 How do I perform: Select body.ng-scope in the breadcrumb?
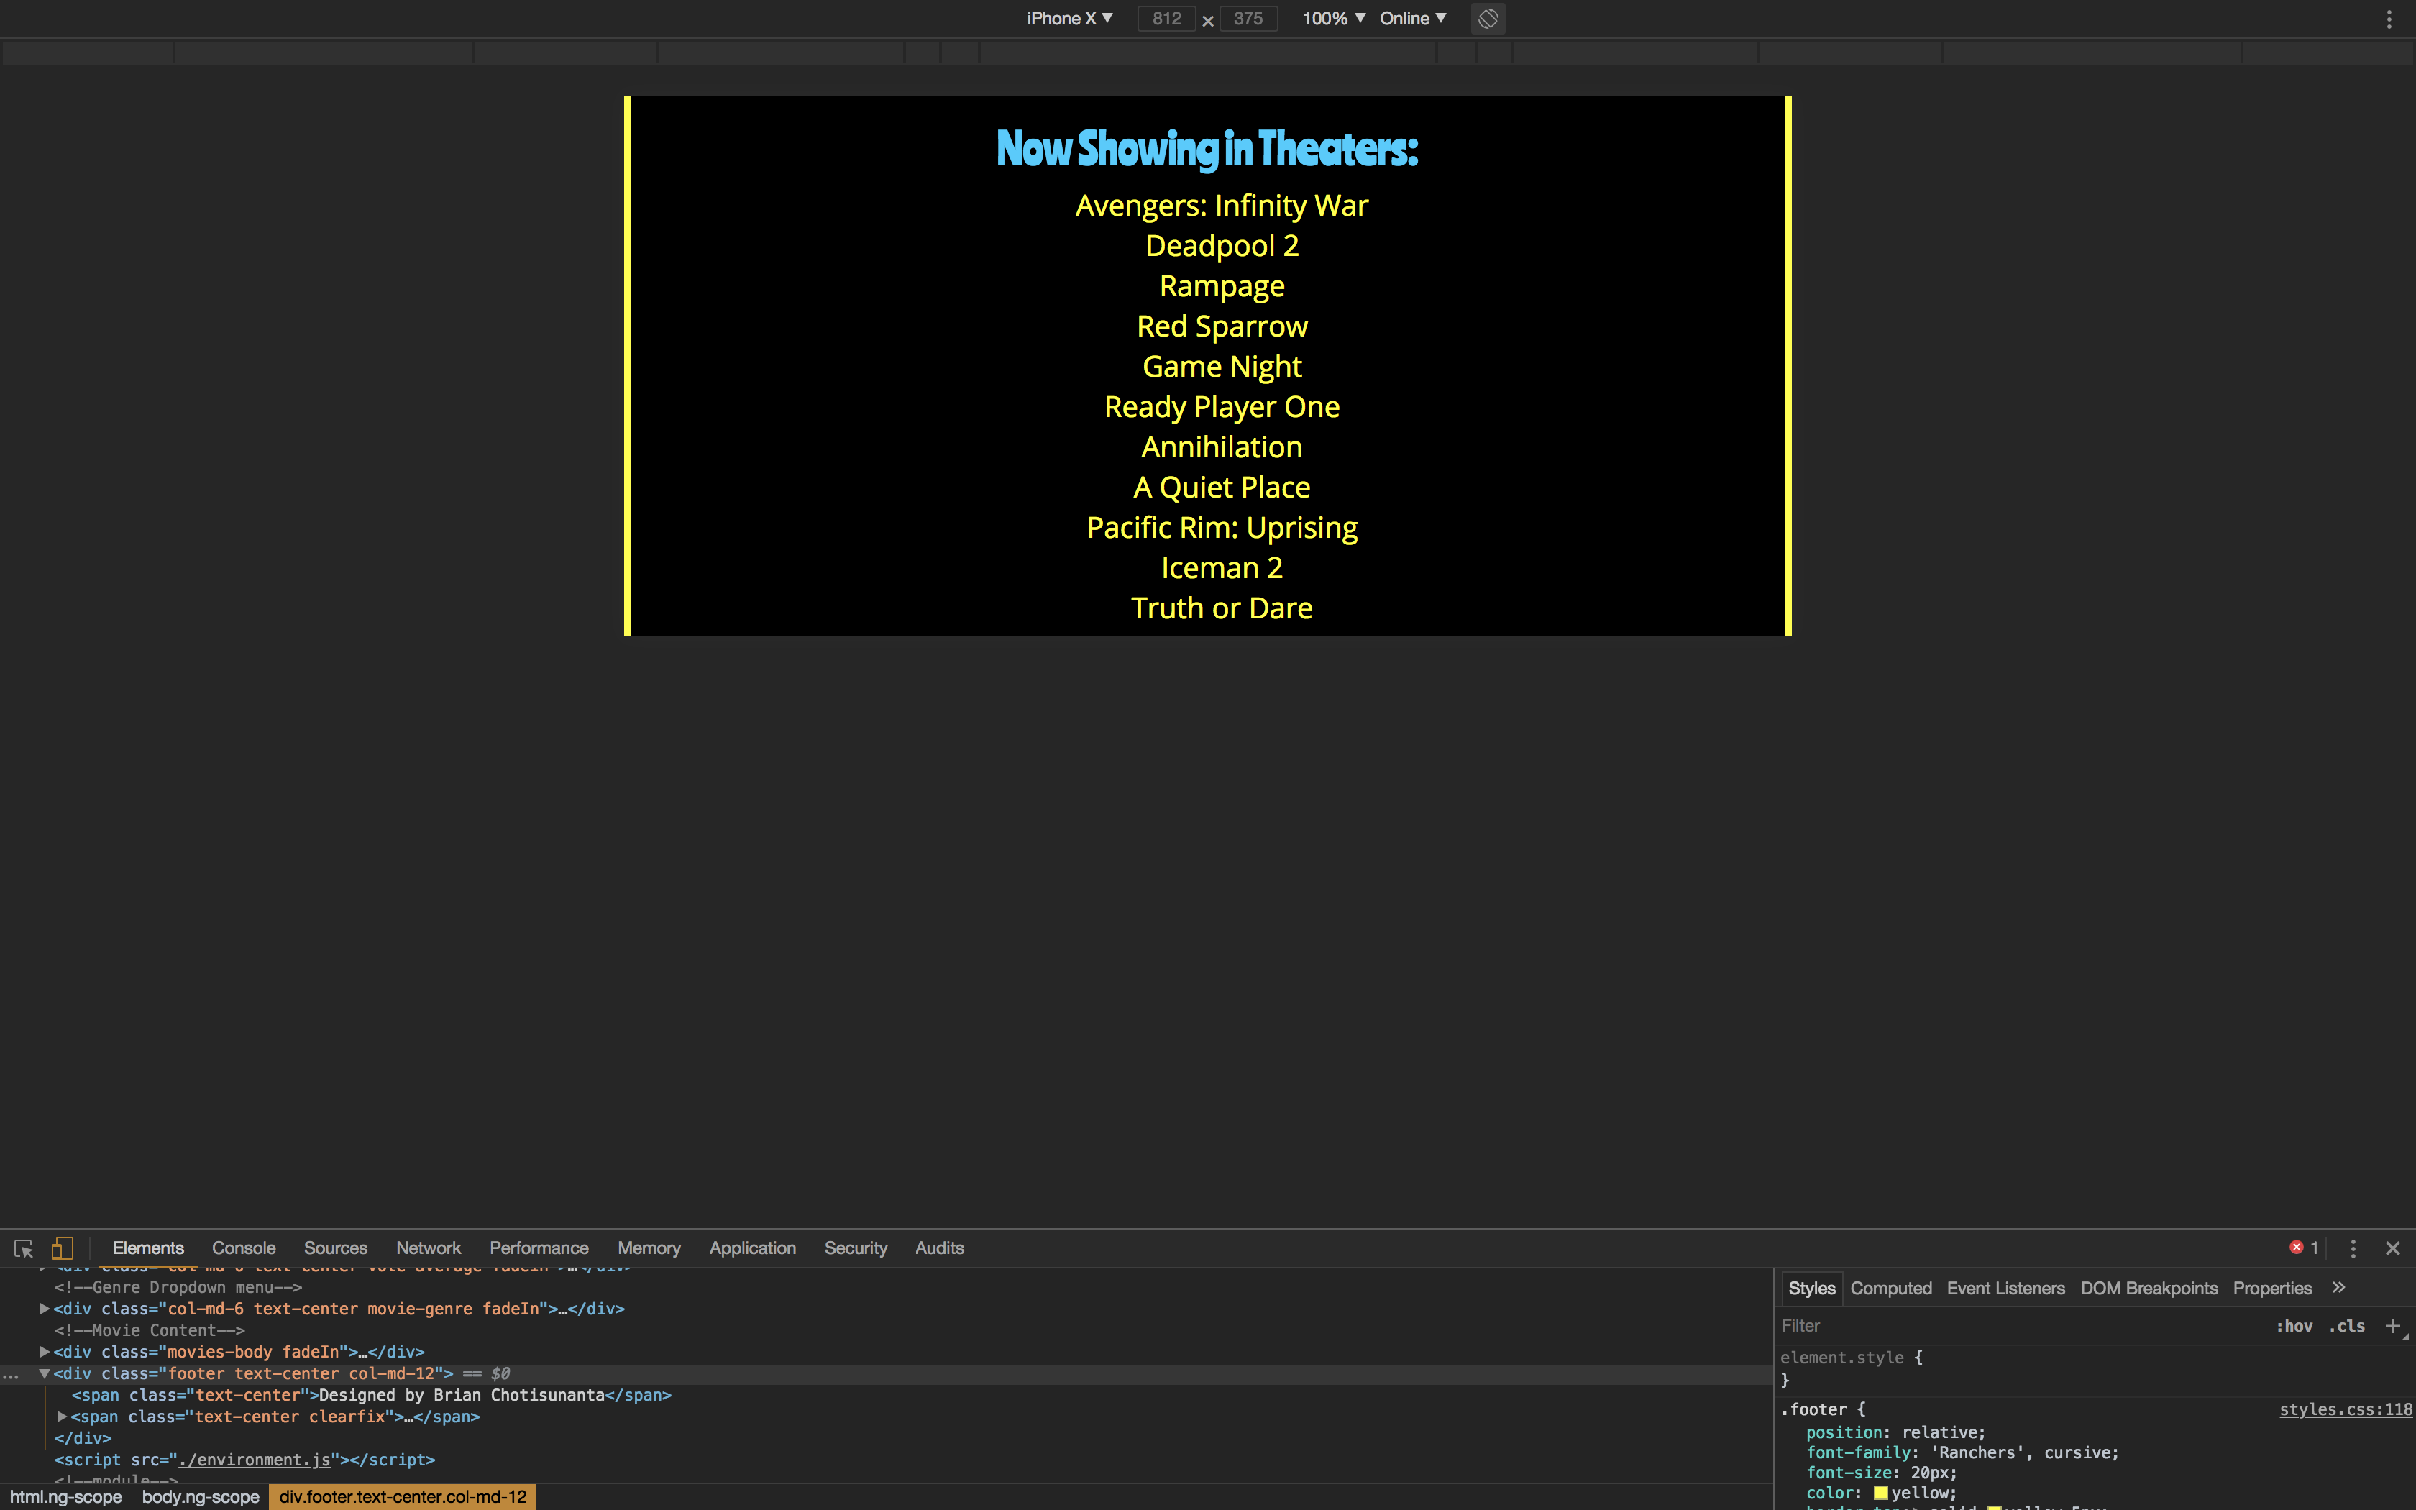click(201, 1497)
